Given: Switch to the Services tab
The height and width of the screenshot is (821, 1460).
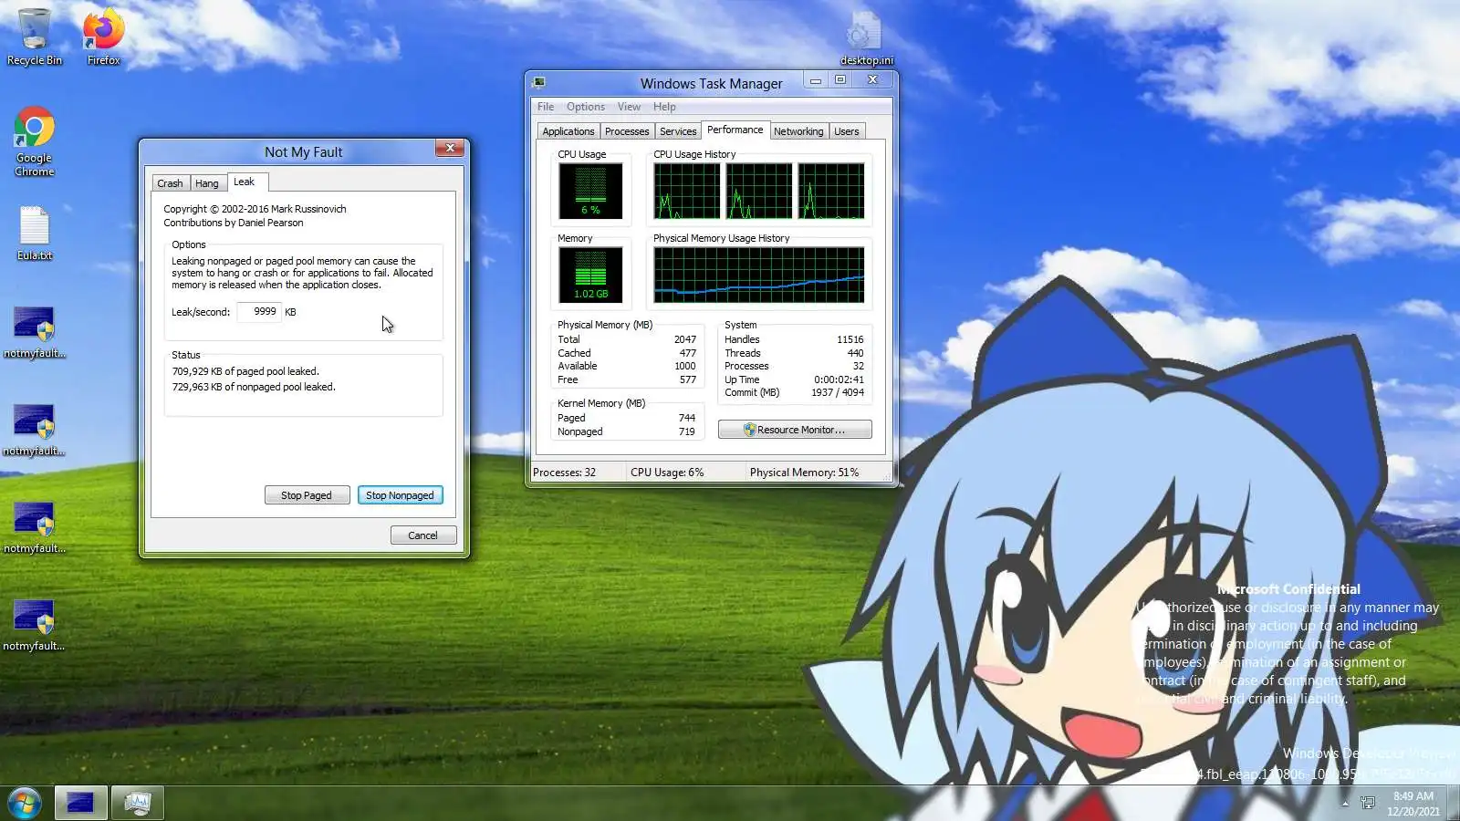Looking at the screenshot, I should point(678,131).
